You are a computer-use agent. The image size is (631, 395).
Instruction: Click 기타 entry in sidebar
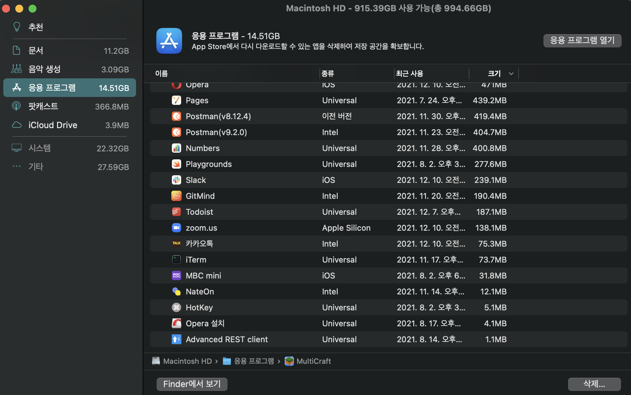pyautogui.click(x=70, y=167)
